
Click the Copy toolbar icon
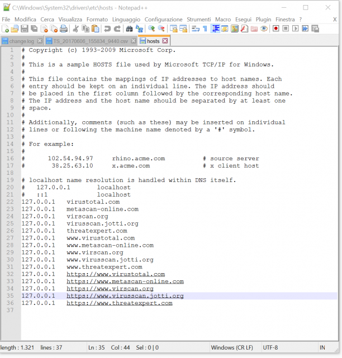tap(85, 29)
